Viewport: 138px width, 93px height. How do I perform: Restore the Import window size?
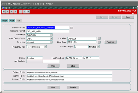click(136, 8)
